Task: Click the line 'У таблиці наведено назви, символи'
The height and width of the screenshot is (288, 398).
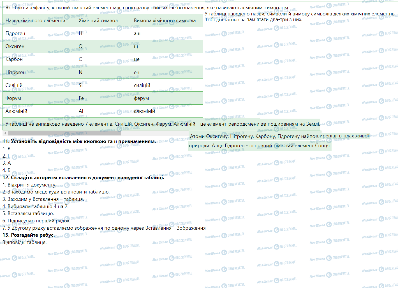Action: 300,14
